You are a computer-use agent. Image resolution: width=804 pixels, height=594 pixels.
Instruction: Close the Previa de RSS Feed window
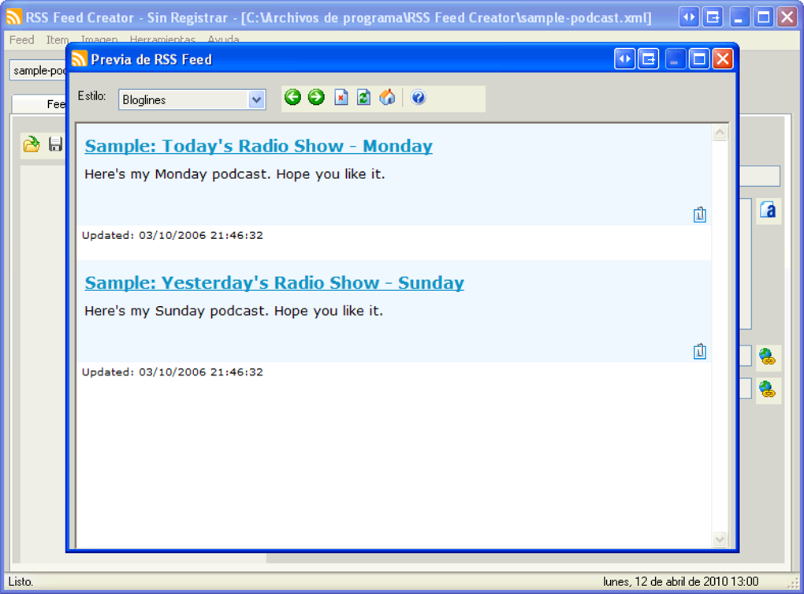pos(723,59)
